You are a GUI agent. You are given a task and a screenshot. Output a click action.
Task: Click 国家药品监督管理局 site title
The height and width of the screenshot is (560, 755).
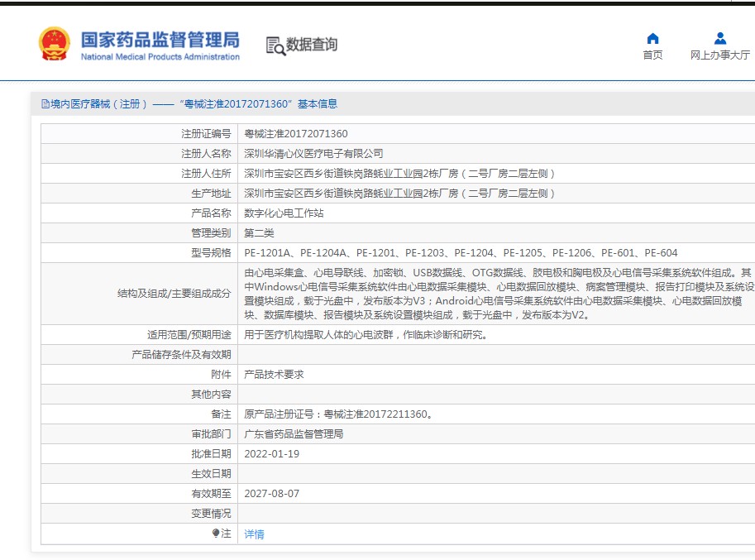coord(160,40)
